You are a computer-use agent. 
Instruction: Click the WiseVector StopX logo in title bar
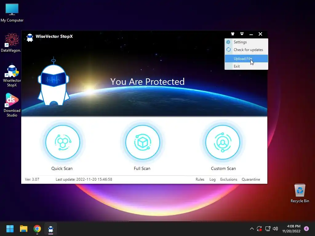click(x=30, y=37)
